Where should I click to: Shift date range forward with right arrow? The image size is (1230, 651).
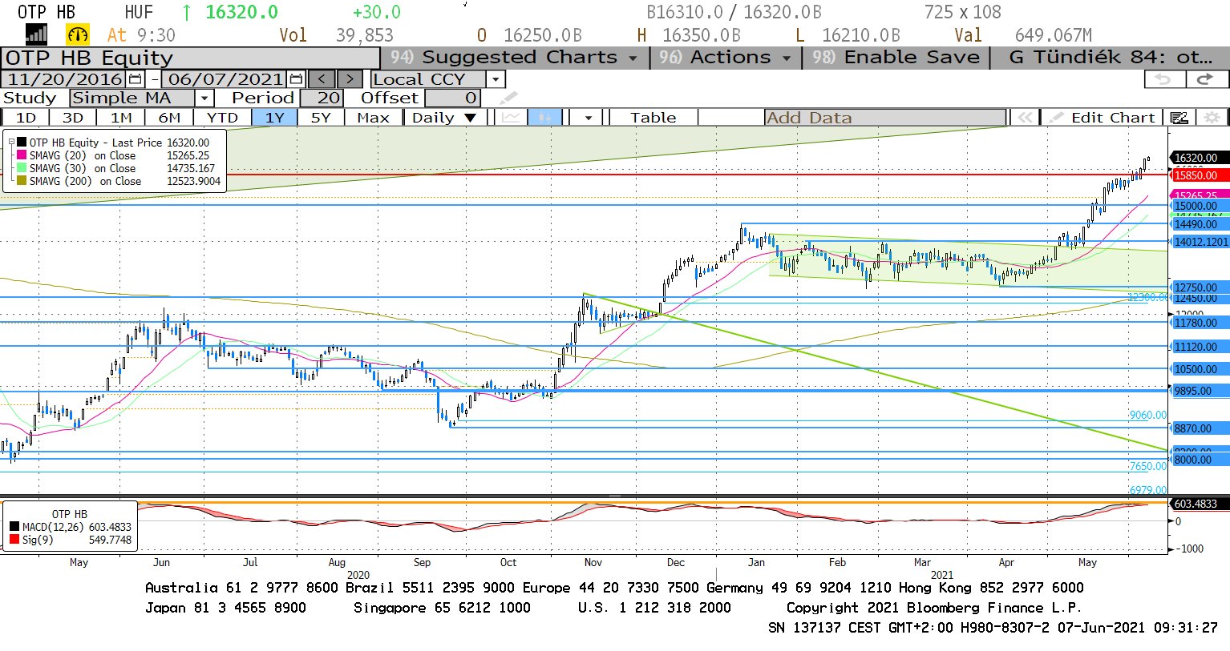pyautogui.click(x=350, y=79)
